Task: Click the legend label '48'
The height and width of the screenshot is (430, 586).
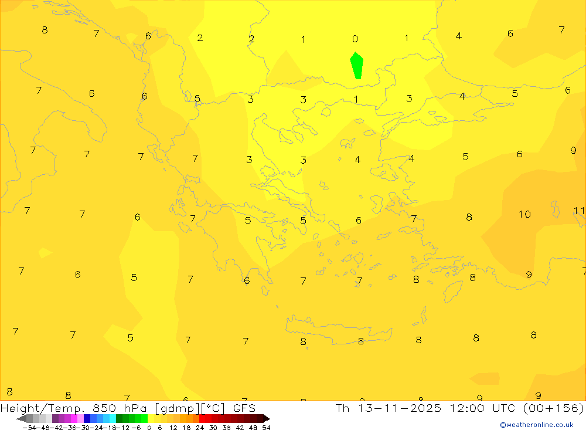Action: pos(253,428)
